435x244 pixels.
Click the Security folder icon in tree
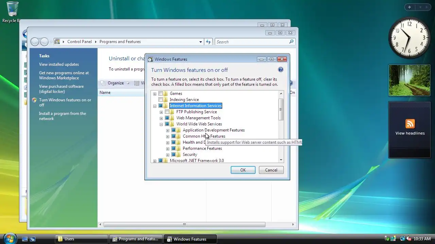(178, 155)
